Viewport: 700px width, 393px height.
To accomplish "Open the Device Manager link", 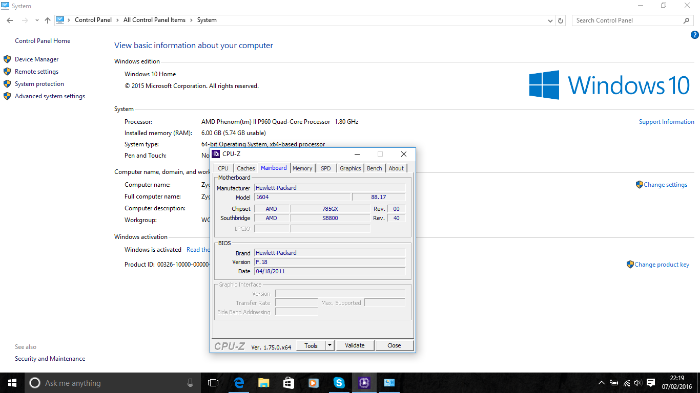I will click(x=36, y=59).
